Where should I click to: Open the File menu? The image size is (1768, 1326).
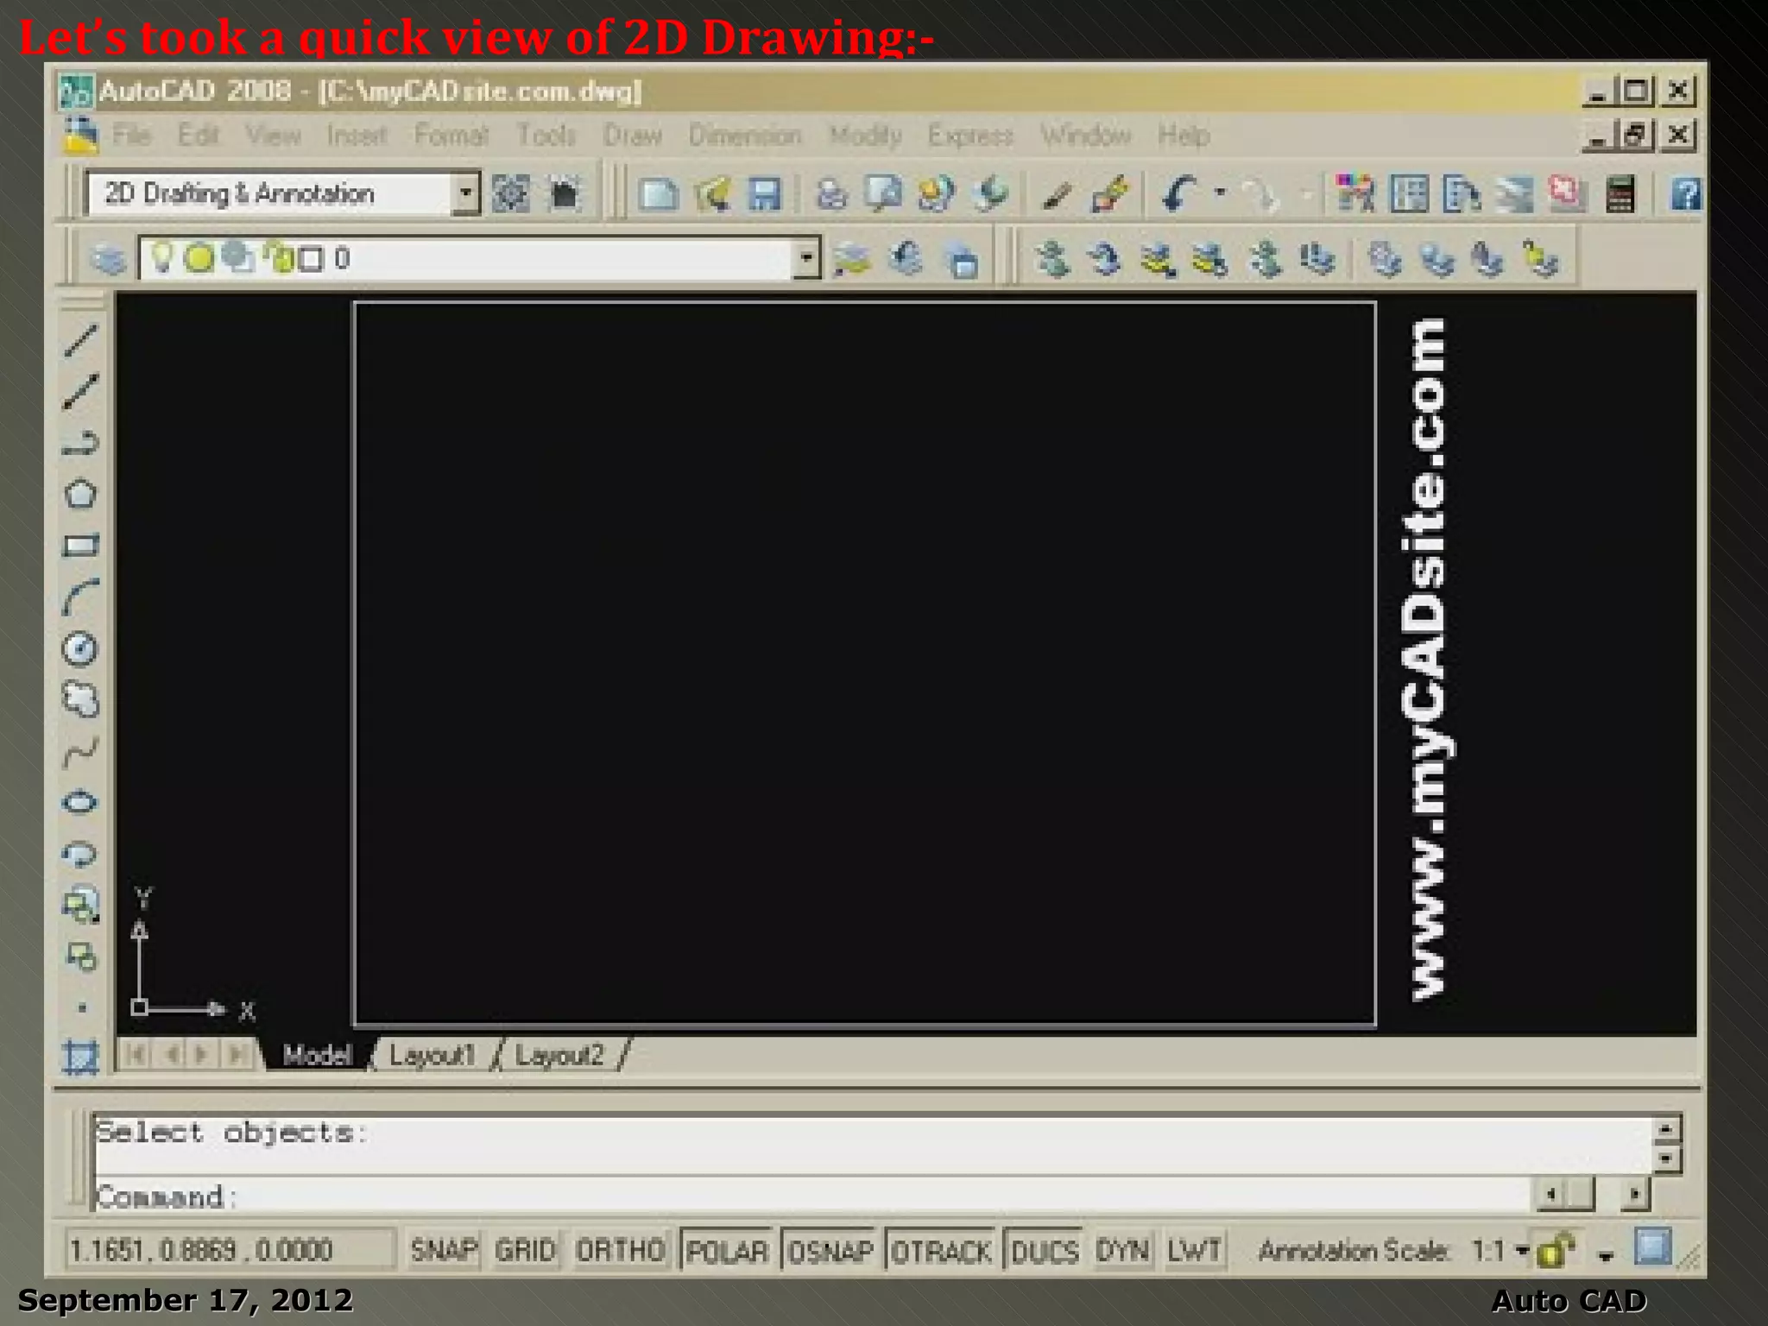132,136
